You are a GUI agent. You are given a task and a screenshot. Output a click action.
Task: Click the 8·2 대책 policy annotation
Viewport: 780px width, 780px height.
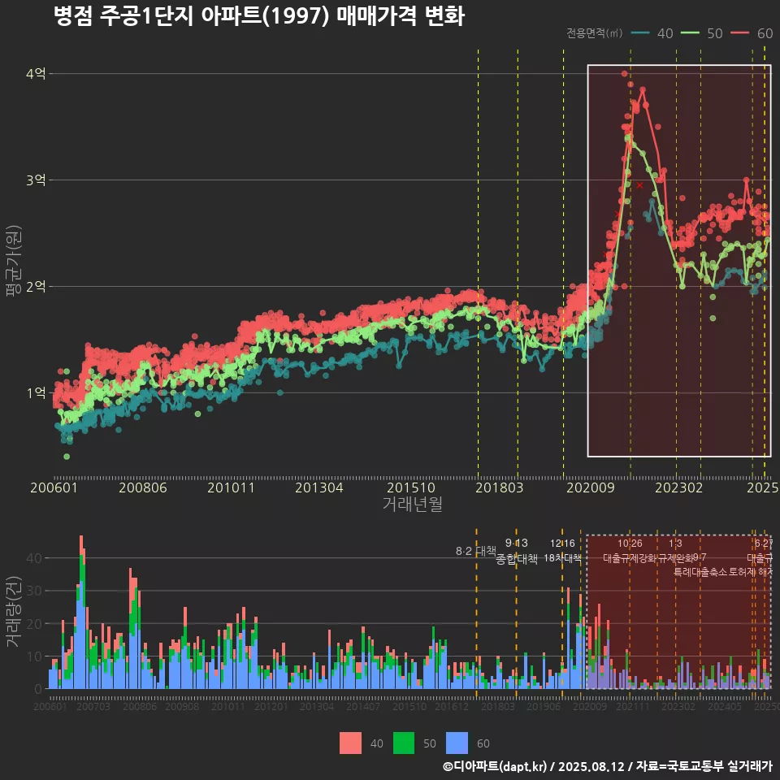click(x=476, y=551)
